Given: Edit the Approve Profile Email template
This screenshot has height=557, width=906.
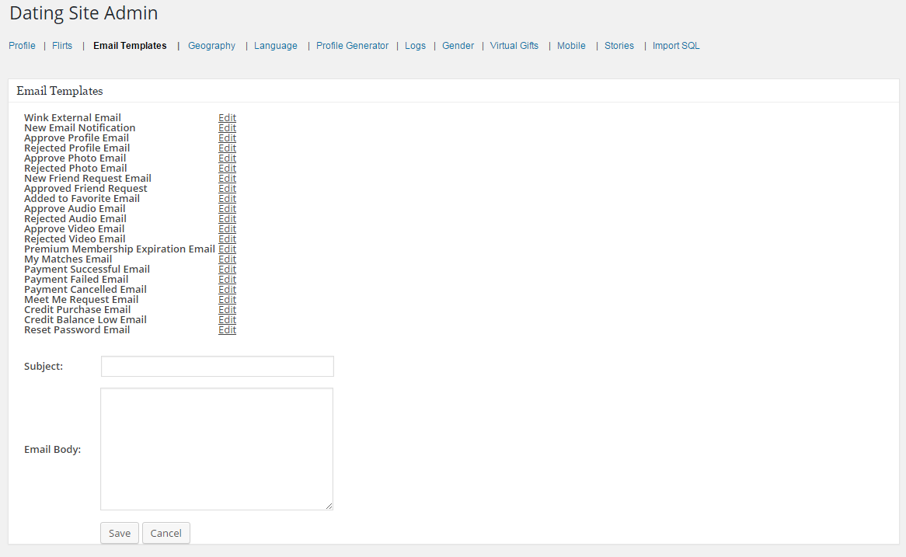Looking at the screenshot, I should click(x=227, y=138).
